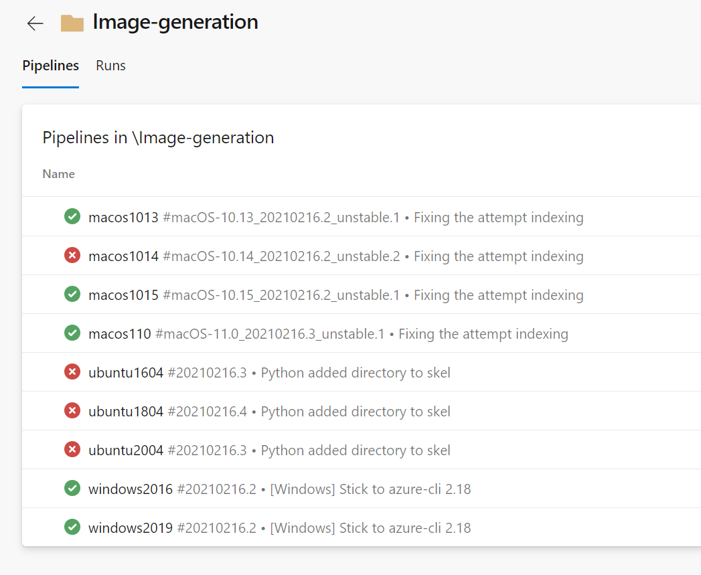This screenshot has height=575, width=701.
Task: Open the windows2019 pipeline link
Action: tap(131, 528)
